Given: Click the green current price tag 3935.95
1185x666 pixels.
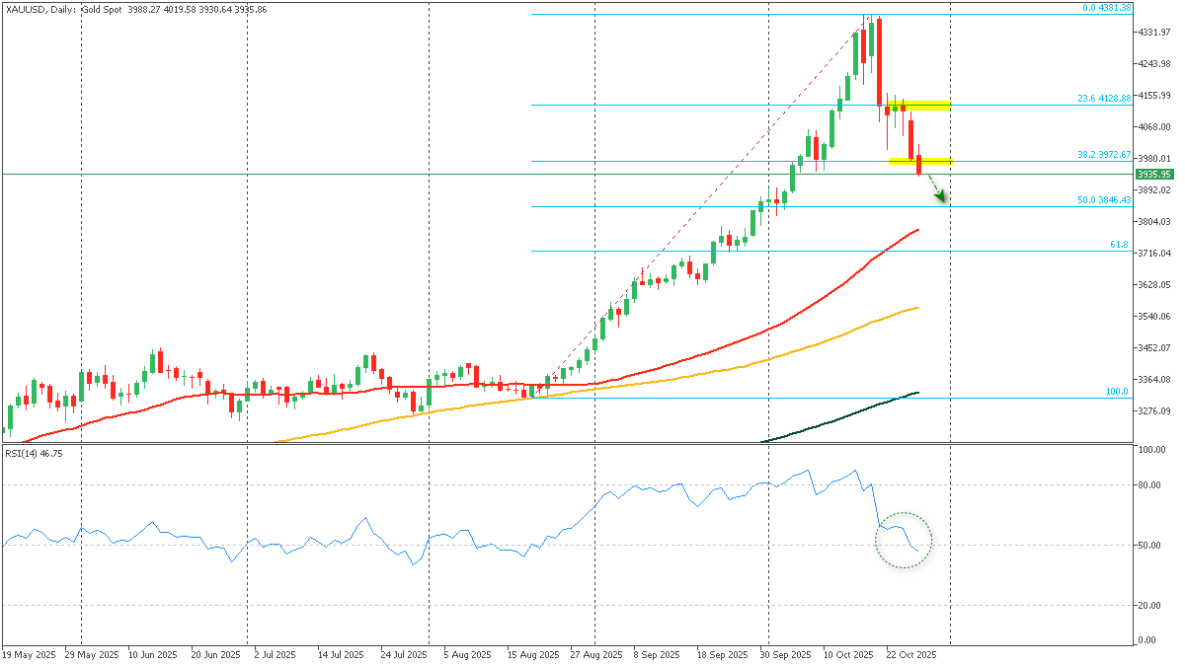Looking at the screenshot, I should pyautogui.click(x=1155, y=175).
